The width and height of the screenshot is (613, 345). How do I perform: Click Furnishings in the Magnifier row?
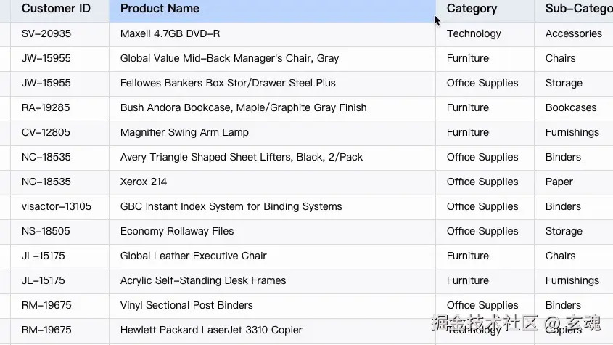point(574,133)
